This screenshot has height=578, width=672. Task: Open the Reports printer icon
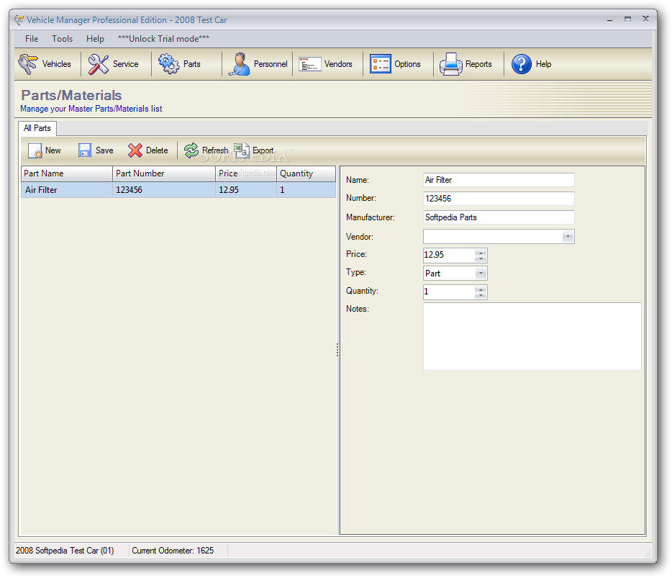(451, 64)
